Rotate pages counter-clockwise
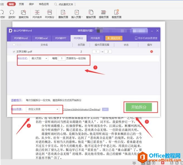Viewport: 183px width, 165px height. [12, 14]
